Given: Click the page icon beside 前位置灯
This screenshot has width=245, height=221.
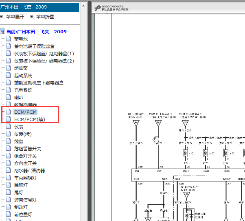Looking at the screenshot, I should (9, 214).
